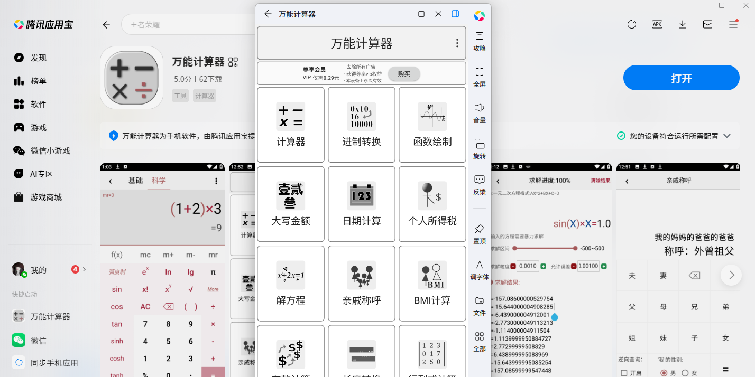Click the search box showing 王者荣耀
The width and height of the screenshot is (755, 377).
188,25
